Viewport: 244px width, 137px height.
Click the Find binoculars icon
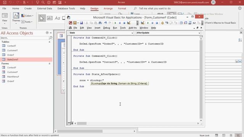pos(100,23)
